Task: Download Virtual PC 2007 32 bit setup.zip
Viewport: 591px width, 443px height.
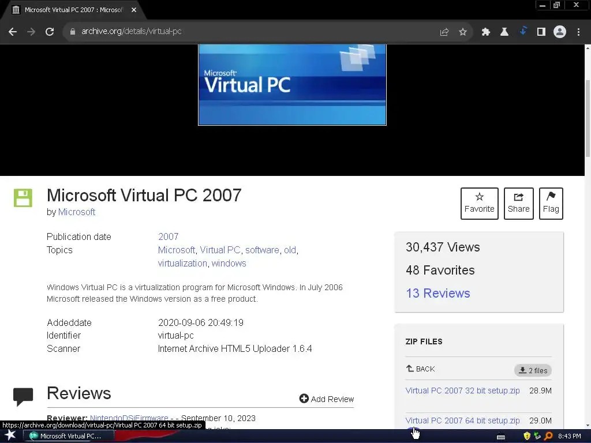Action: click(x=462, y=391)
